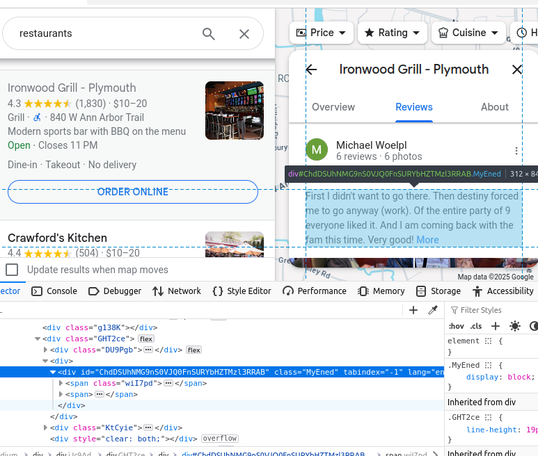Click Michael Woelpl reviewer name

pos(371,145)
